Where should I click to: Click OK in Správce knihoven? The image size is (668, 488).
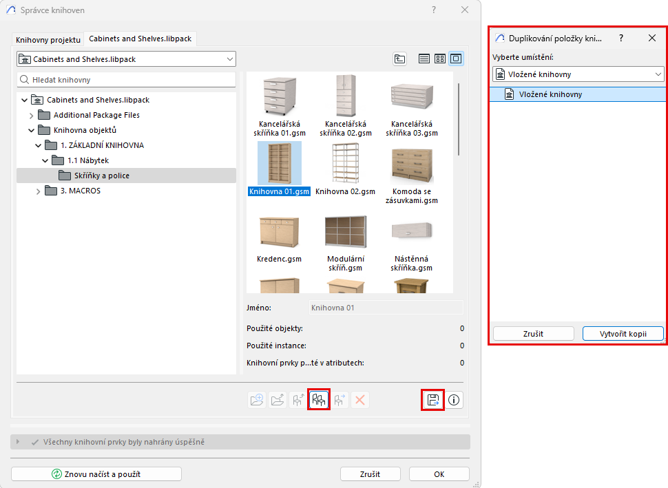pyautogui.click(x=439, y=474)
